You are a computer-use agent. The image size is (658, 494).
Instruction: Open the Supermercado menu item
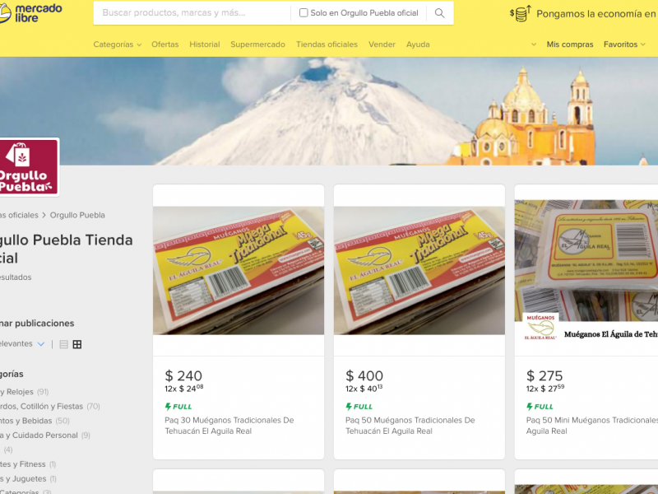point(257,44)
